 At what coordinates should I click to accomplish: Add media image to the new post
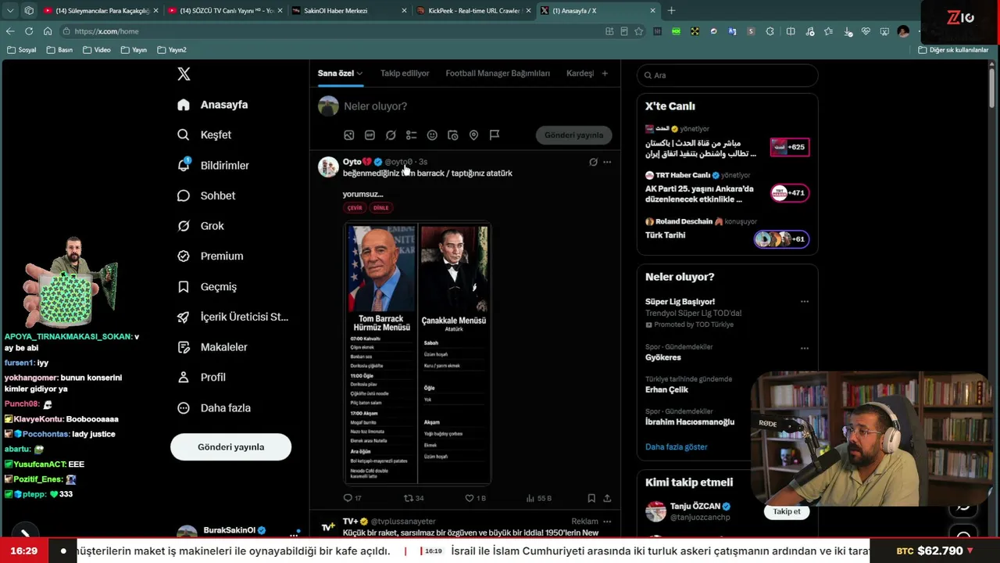[x=349, y=135]
